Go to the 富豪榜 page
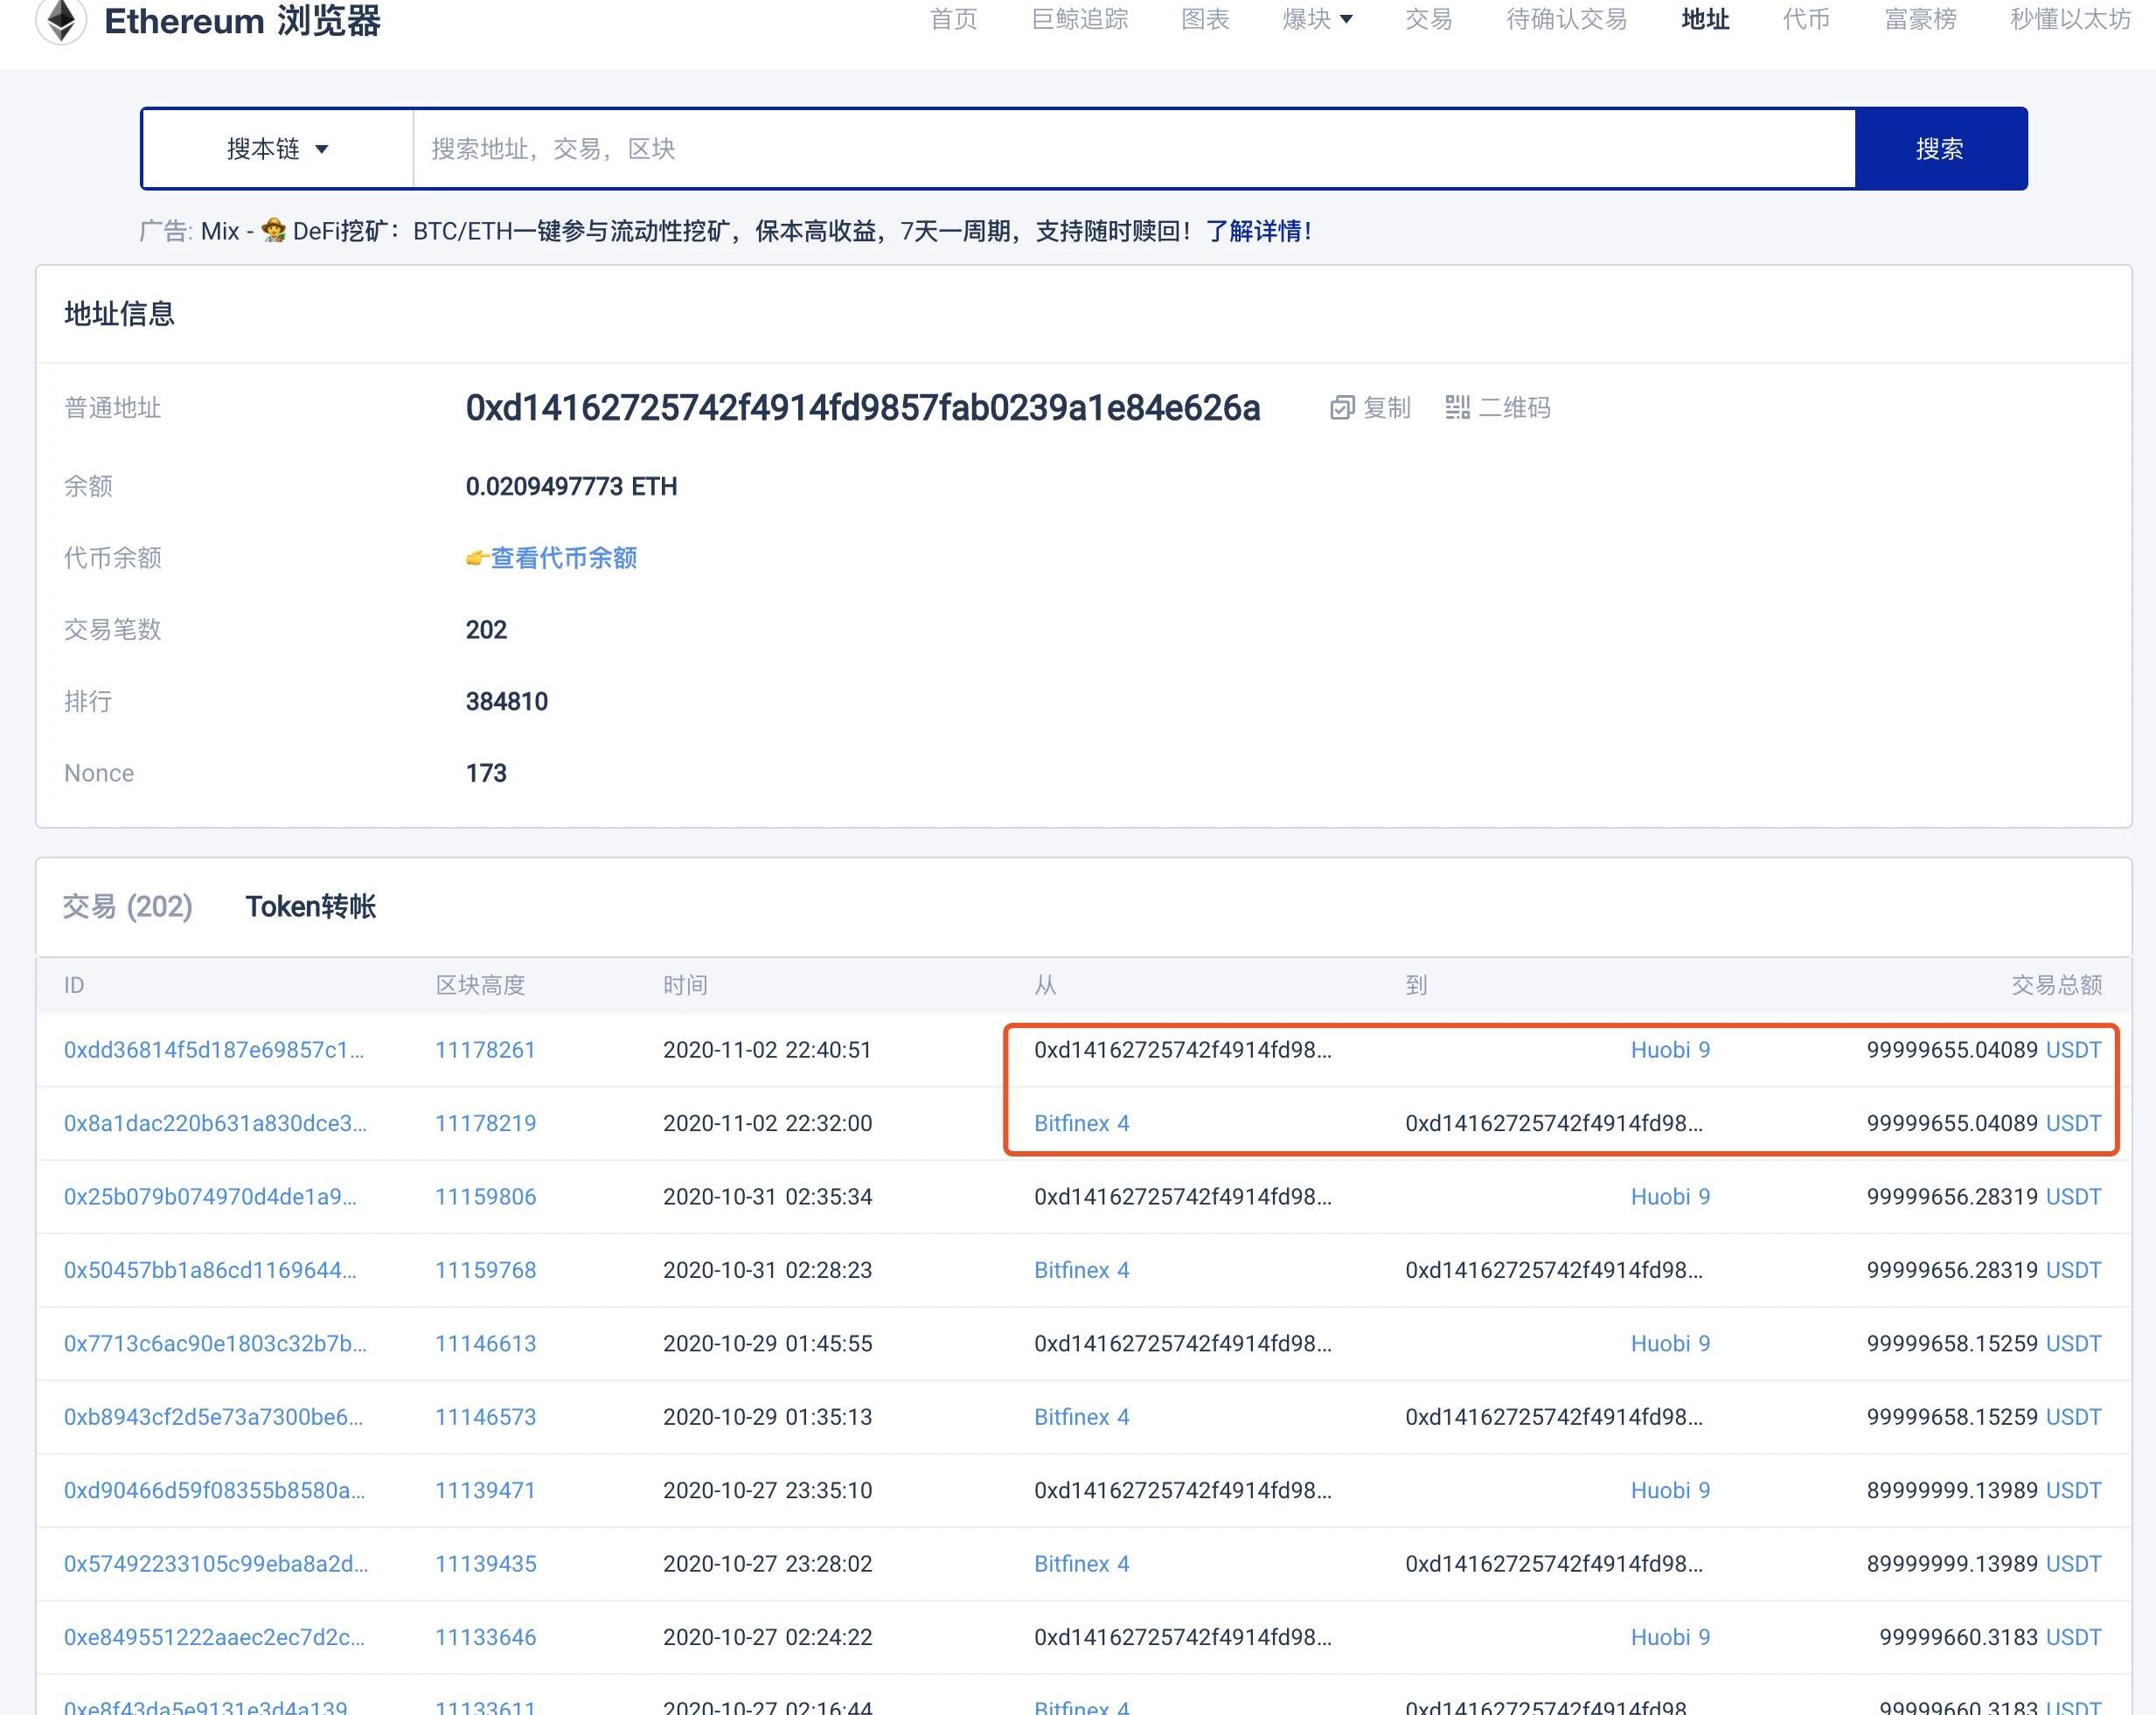This screenshot has height=1715, width=2156. 1919,19
